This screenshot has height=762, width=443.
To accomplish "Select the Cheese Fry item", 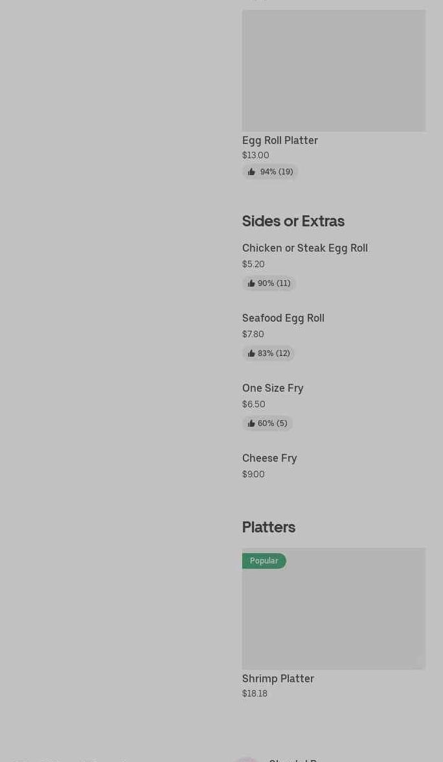I will click(x=269, y=458).
